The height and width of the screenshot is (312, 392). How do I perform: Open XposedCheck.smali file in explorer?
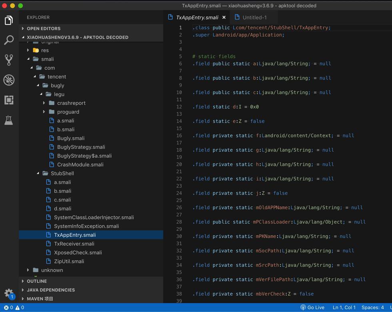[78, 252]
